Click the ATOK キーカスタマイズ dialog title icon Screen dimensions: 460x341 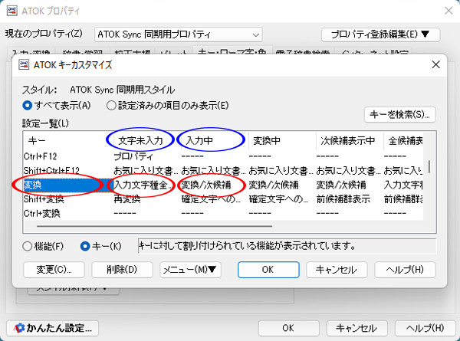coord(24,64)
